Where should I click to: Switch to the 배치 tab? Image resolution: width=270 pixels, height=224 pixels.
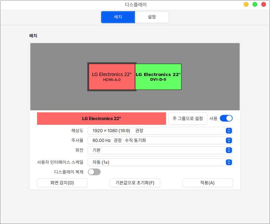coord(118,17)
